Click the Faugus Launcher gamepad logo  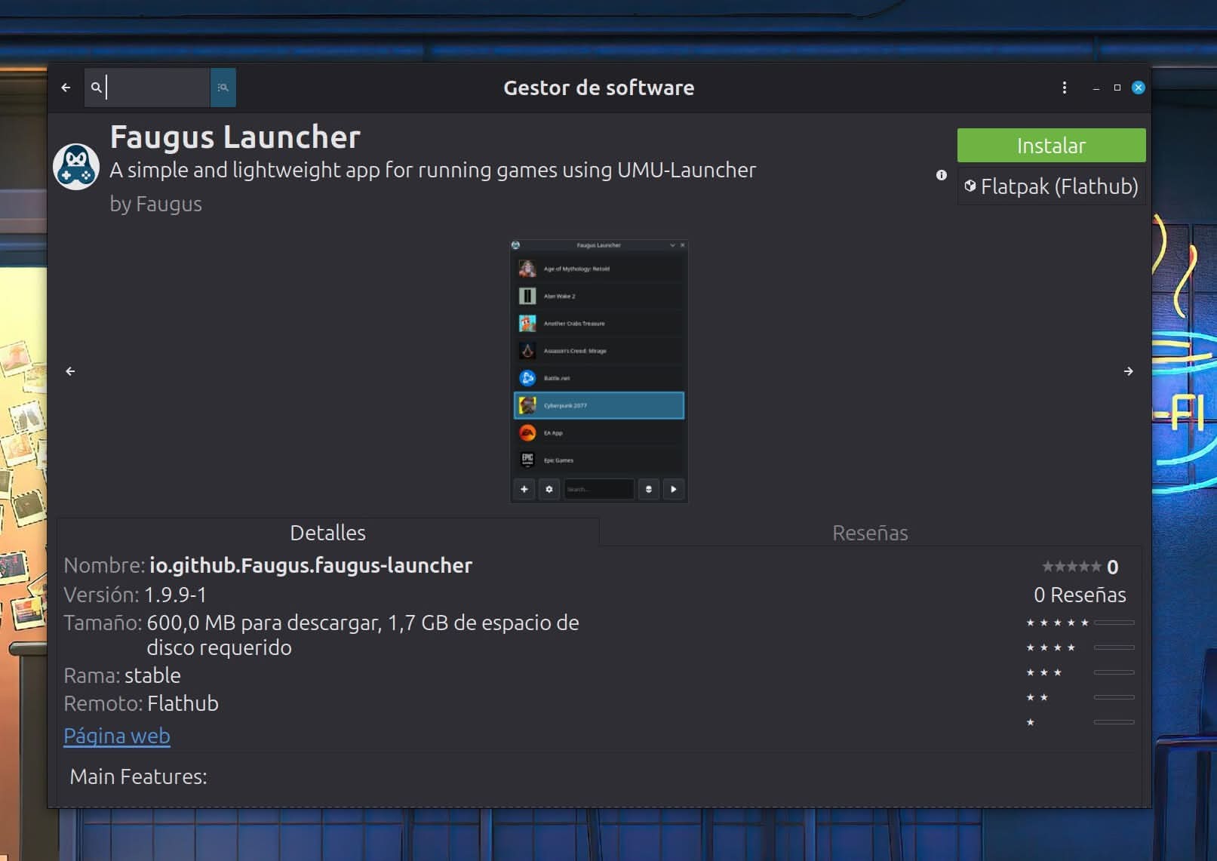pos(75,165)
